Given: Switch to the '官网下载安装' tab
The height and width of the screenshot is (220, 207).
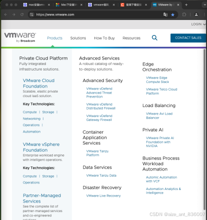Looking at the screenshot, I should tap(134, 5).
